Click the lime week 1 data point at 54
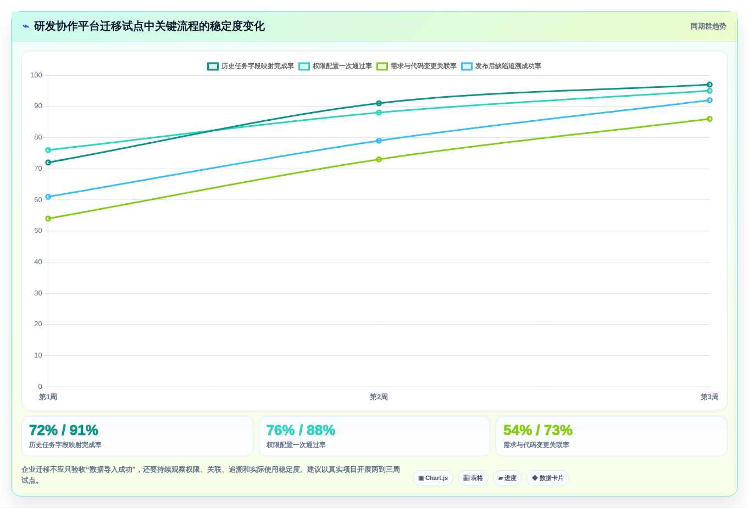 coord(48,219)
